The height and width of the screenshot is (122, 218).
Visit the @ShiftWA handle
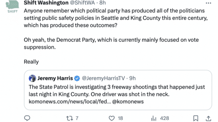82,2
